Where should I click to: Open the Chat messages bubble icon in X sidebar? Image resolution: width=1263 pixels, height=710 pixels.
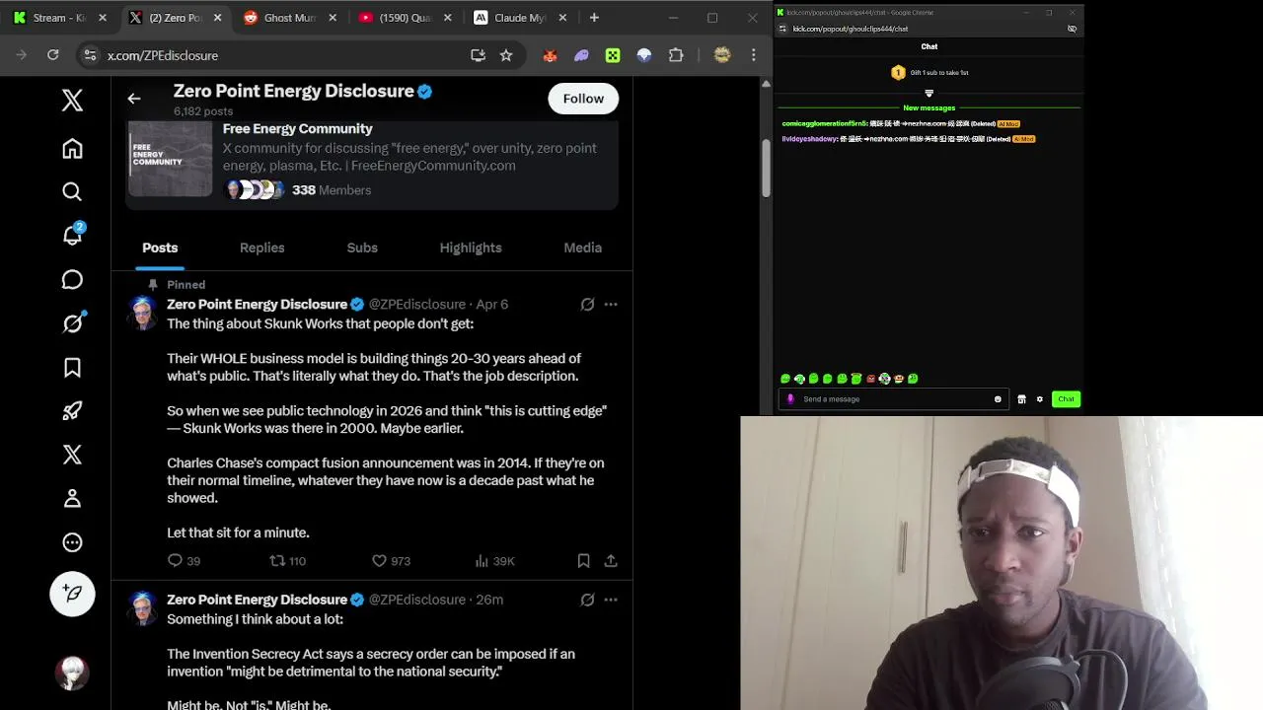click(72, 280)
